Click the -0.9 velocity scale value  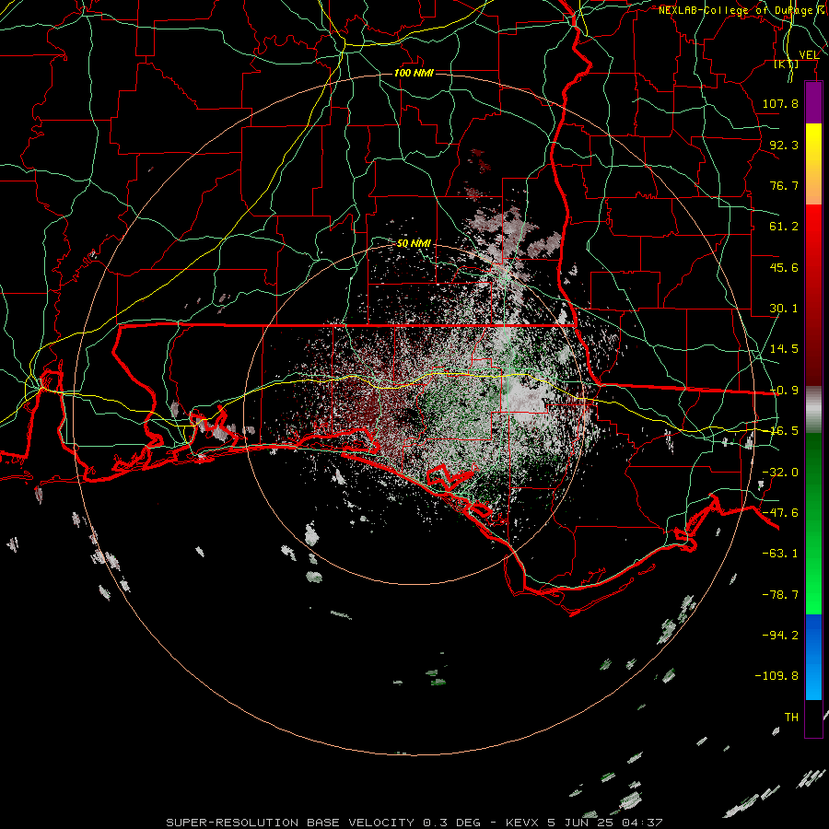click(x=784, y=391)
